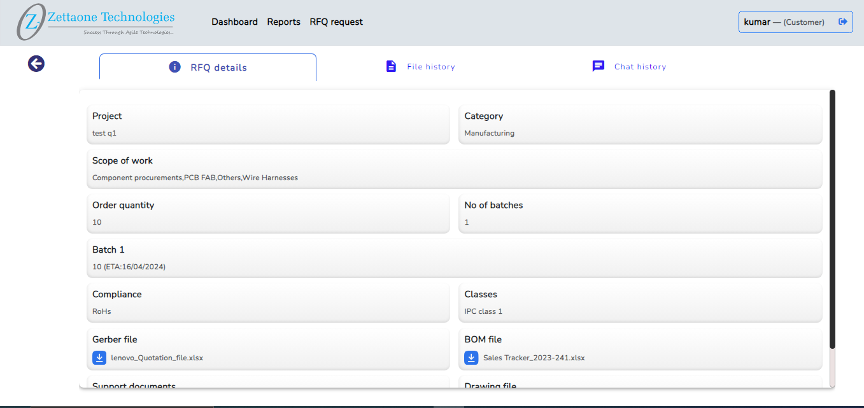Switch to the File history tab

click(430, 67)
